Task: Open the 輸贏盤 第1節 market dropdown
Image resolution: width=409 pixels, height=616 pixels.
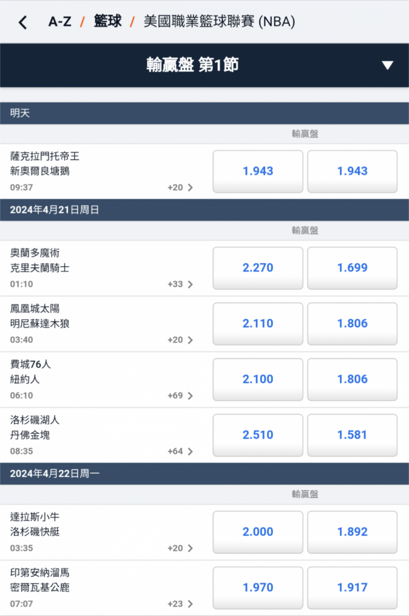Action: (x=387, y=65)
